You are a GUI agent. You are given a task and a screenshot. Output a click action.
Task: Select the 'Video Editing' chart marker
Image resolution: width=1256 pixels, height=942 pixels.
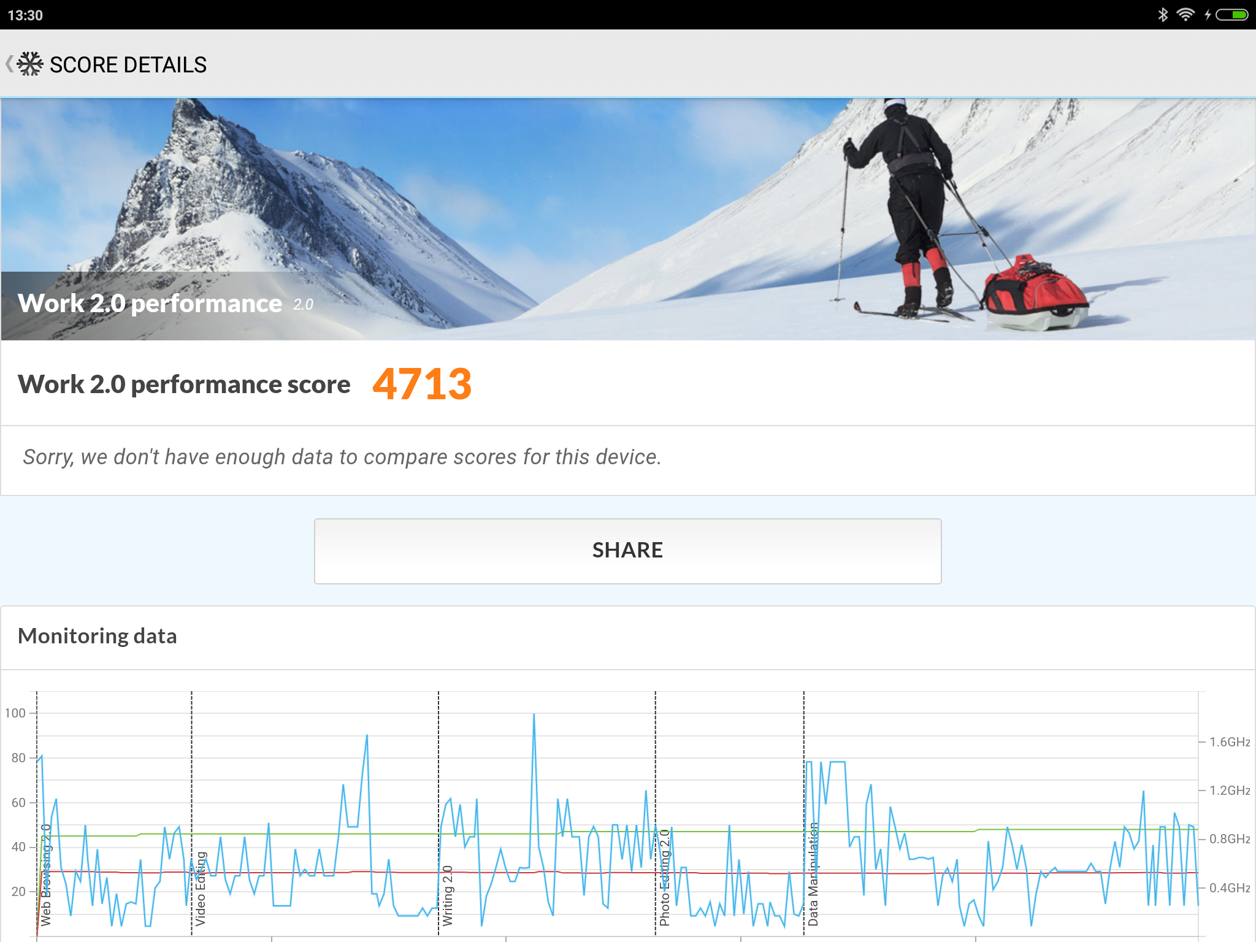pos(201,889)
